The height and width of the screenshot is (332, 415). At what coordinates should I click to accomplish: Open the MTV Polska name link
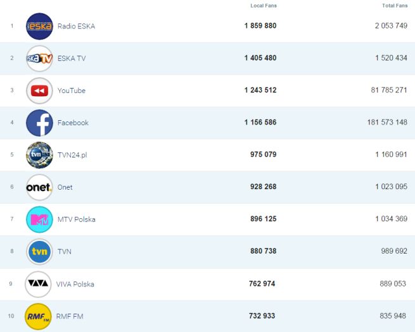[77, 219]
